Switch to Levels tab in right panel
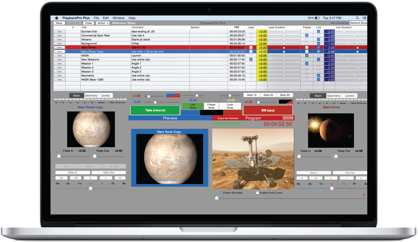The image size is (418, 242). click(349, 96)
